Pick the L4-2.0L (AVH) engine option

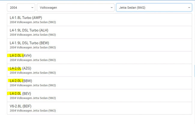coord(99,57)
